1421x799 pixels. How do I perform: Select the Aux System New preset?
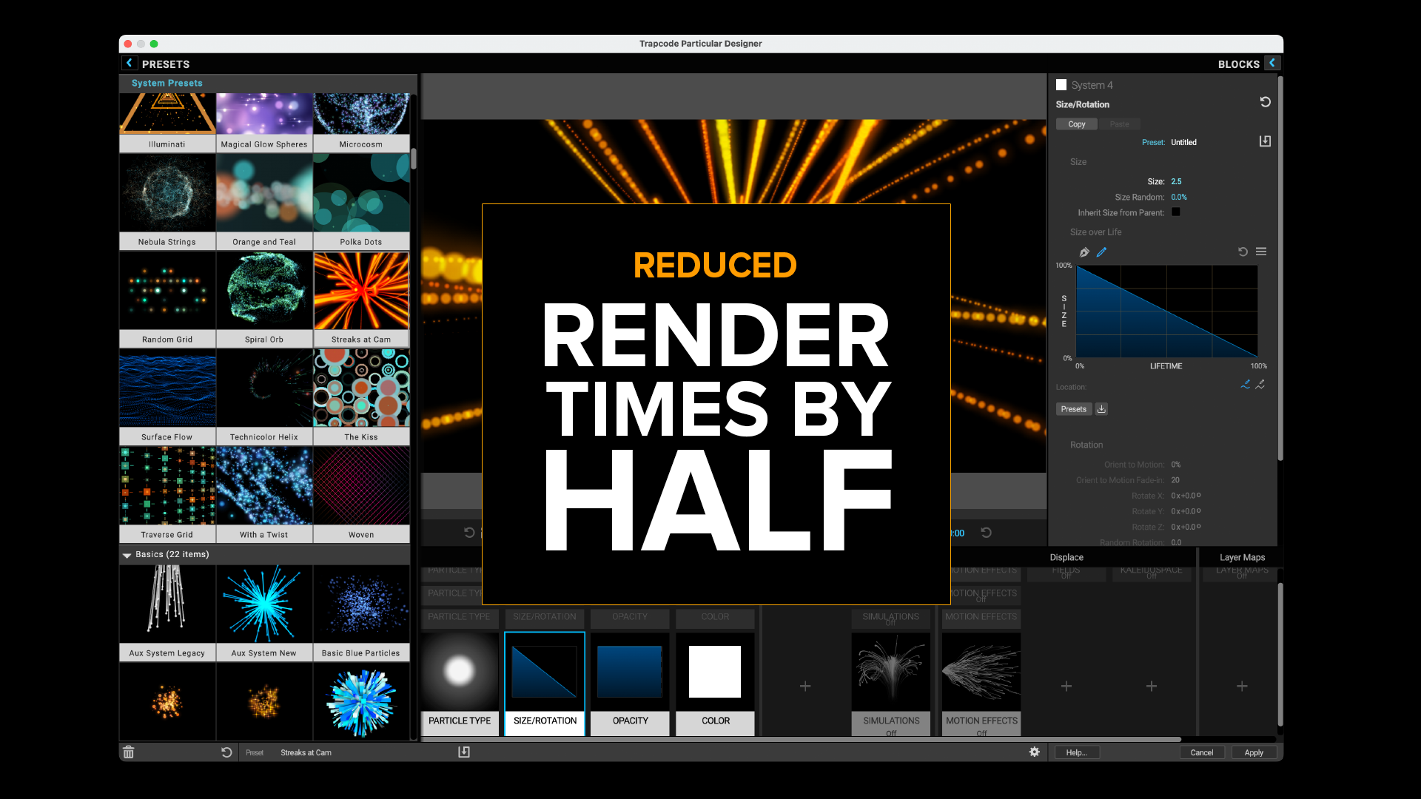point(264,613)
